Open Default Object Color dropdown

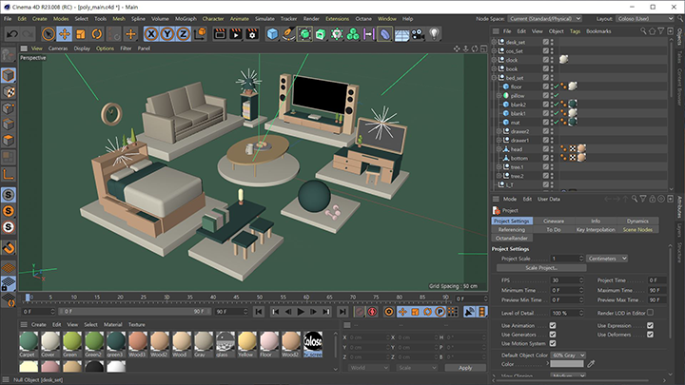pyautogui.click(x=568, y=356)
